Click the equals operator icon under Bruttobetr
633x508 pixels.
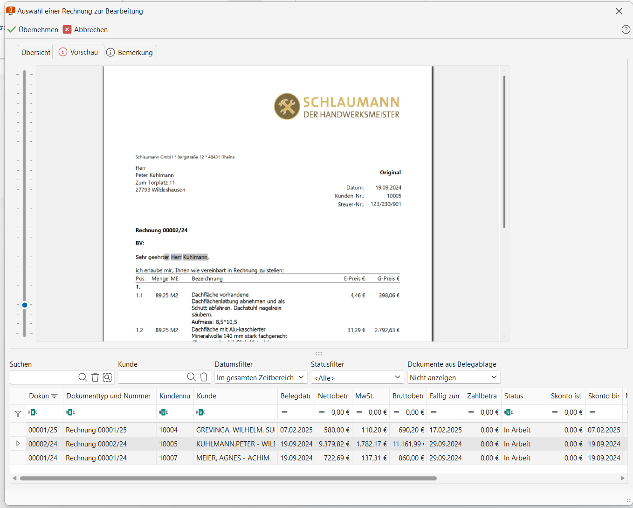coord(396,412)
